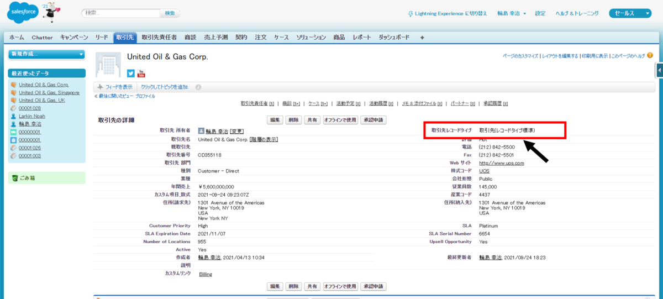Click the [階層の表示] link
This screenshot has height=299, width=663.
click(264, 139)
